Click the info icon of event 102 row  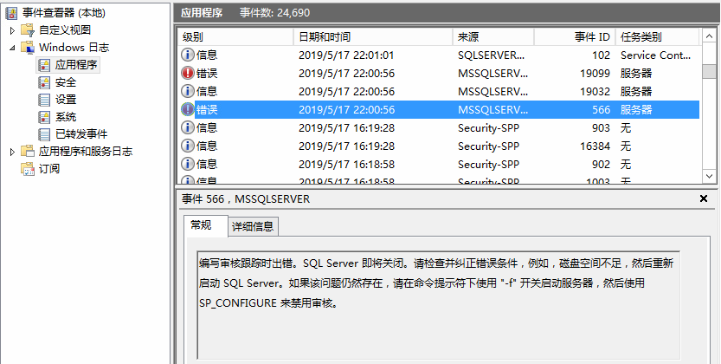(x=188, y=55)
